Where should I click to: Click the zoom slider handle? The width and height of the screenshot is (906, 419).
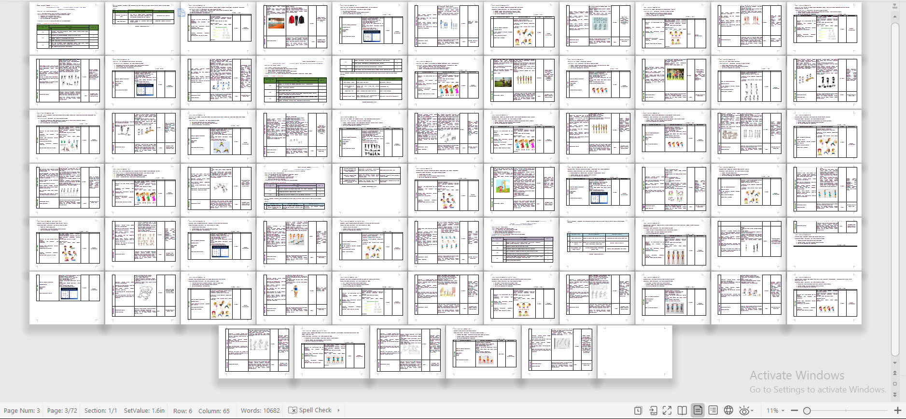coord(807,411)
